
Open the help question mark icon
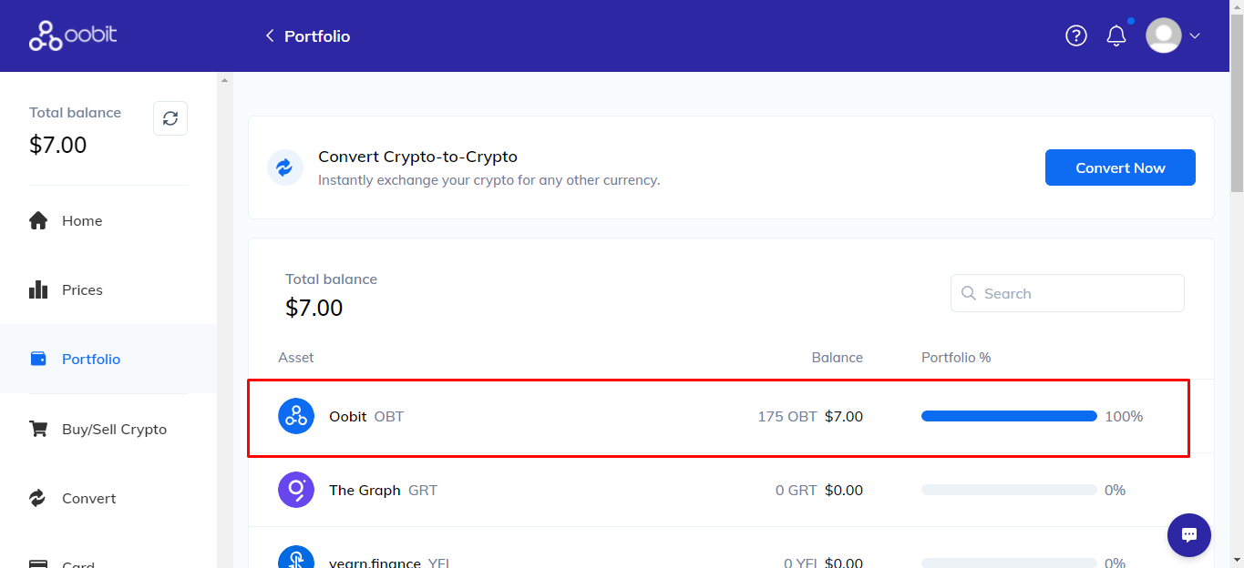pyautogui.click(x=1076, y=35)
